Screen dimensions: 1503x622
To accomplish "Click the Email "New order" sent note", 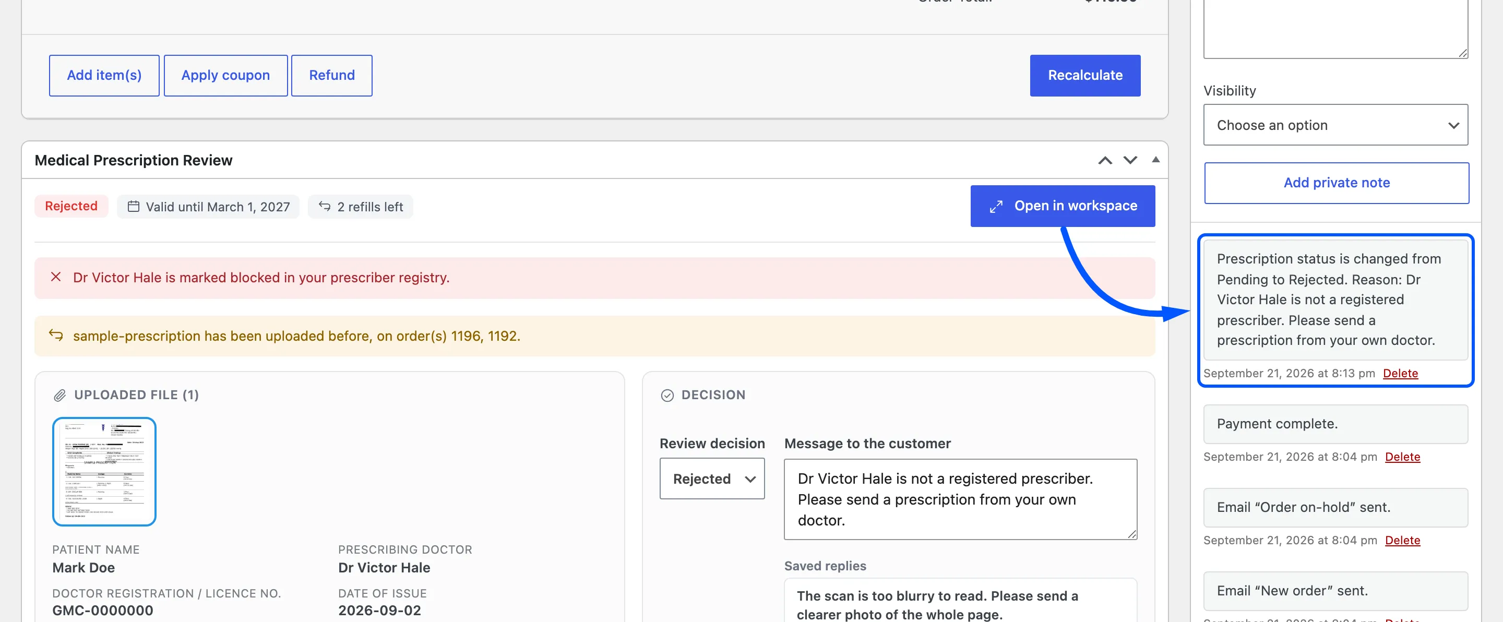I will pos(1335,591).
